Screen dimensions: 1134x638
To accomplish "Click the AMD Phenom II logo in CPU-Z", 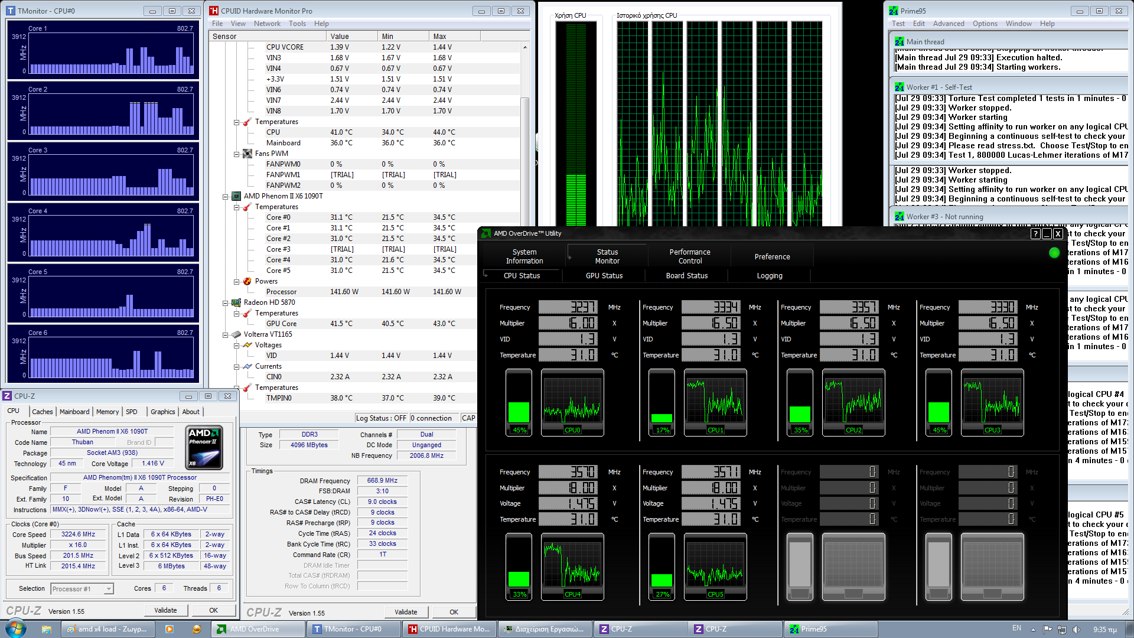I will (x=204, y=448).
